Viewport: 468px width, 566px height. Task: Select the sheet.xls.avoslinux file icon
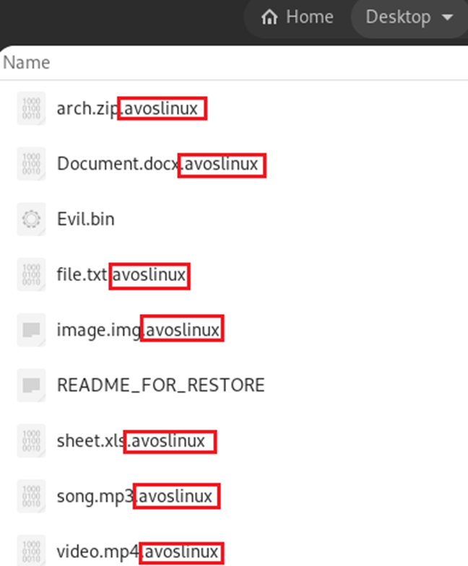coord(31,440)
